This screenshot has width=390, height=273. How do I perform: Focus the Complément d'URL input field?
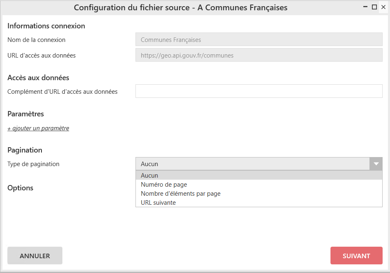pyautogui.click(x=259, y=91)
